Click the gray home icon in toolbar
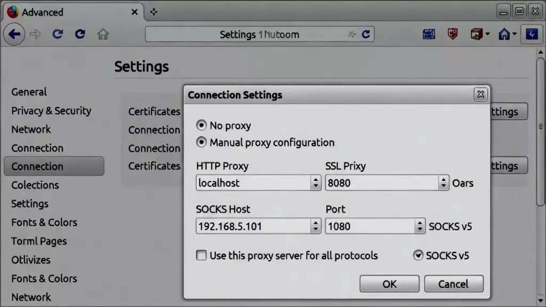The height and width of the screenshot is (307, 546). (103, 35)
